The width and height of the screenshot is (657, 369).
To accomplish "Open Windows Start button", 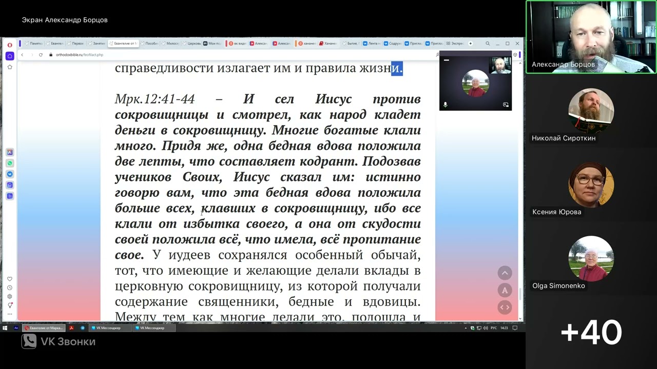I will coord(5,327).
